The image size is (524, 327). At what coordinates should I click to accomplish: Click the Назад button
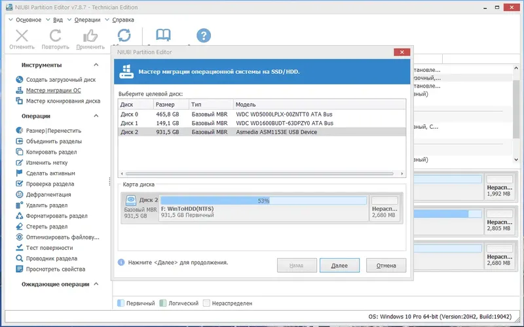pos(297,266)
